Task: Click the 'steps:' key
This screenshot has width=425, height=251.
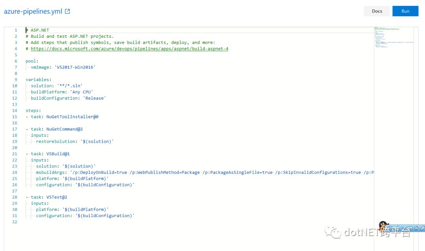Action: (33, 111)
